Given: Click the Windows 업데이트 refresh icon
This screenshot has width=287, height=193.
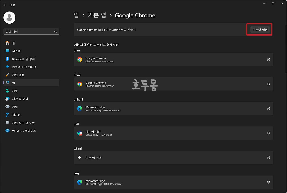Looking at the screenshot, I should 7,131.
